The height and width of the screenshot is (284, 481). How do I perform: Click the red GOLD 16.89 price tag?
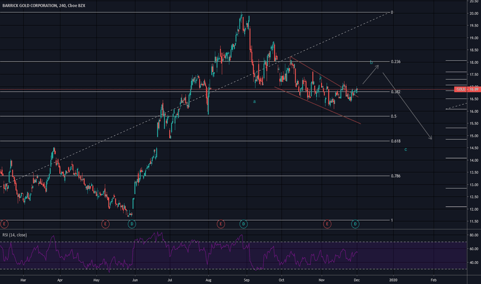pyautogui.click(x=467, y=89)
